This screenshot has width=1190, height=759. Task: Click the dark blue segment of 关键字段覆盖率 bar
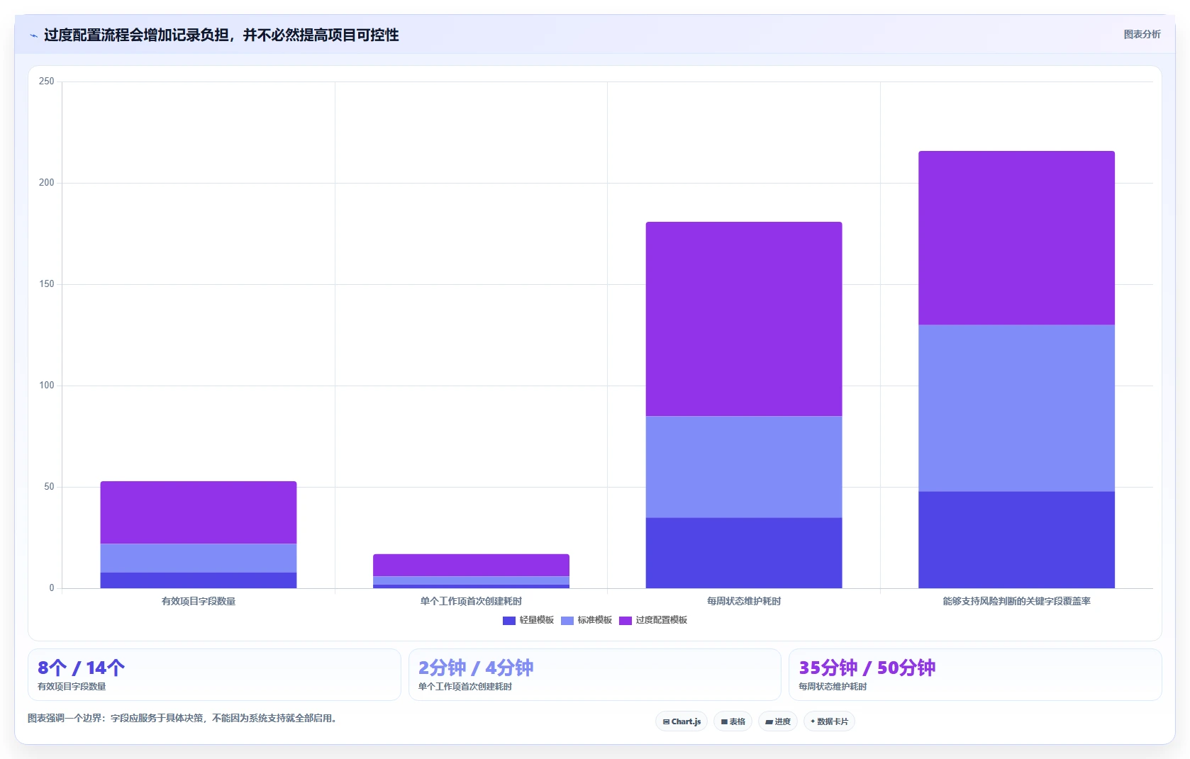coord(1016,539)
